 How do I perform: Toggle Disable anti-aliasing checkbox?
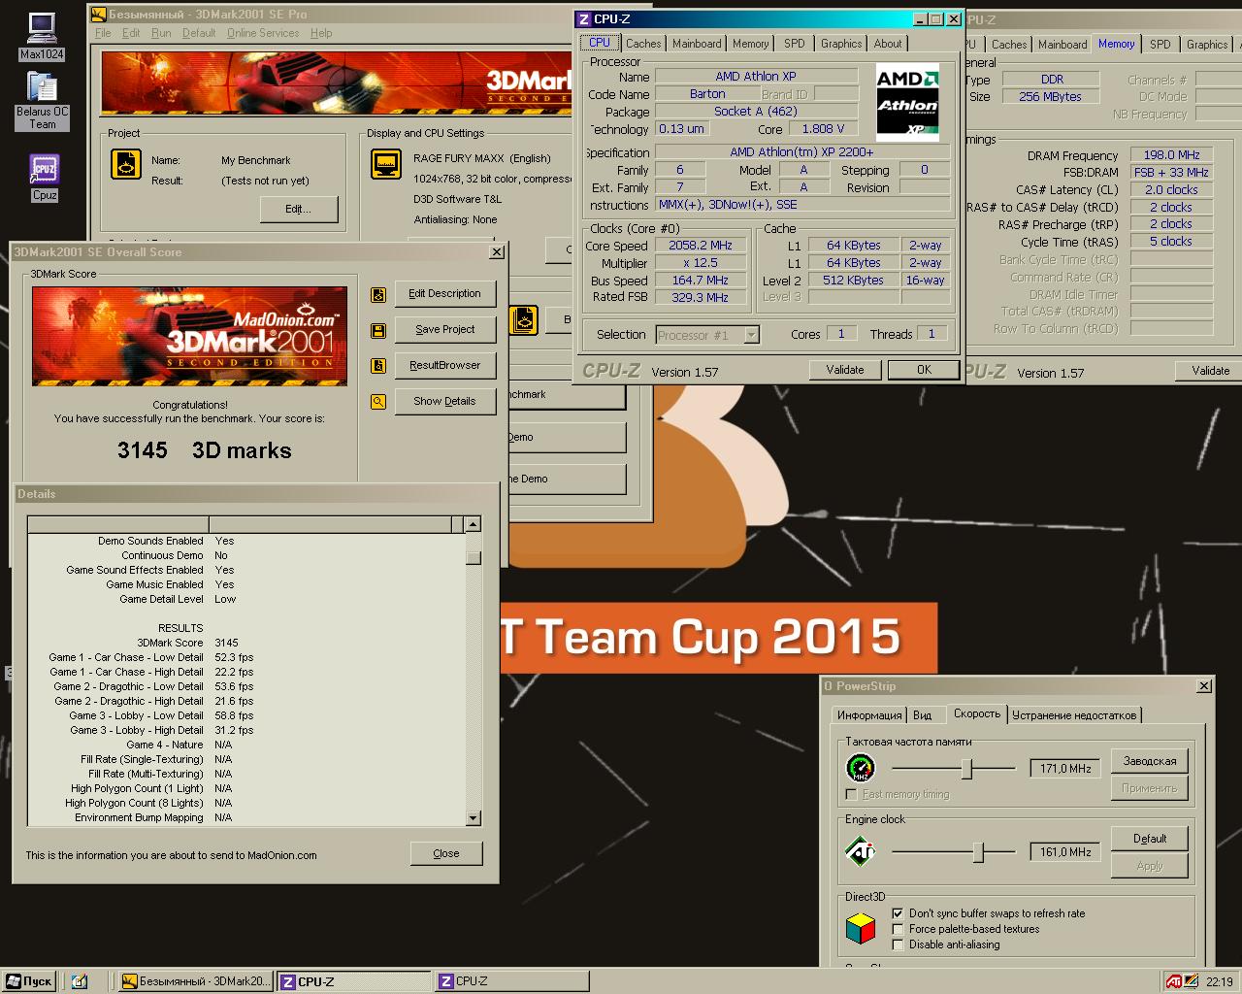point(899,944)
